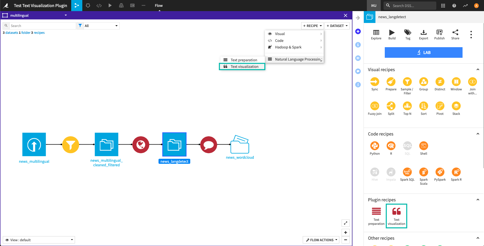Expand the View : default dropdown

point(39,240)
